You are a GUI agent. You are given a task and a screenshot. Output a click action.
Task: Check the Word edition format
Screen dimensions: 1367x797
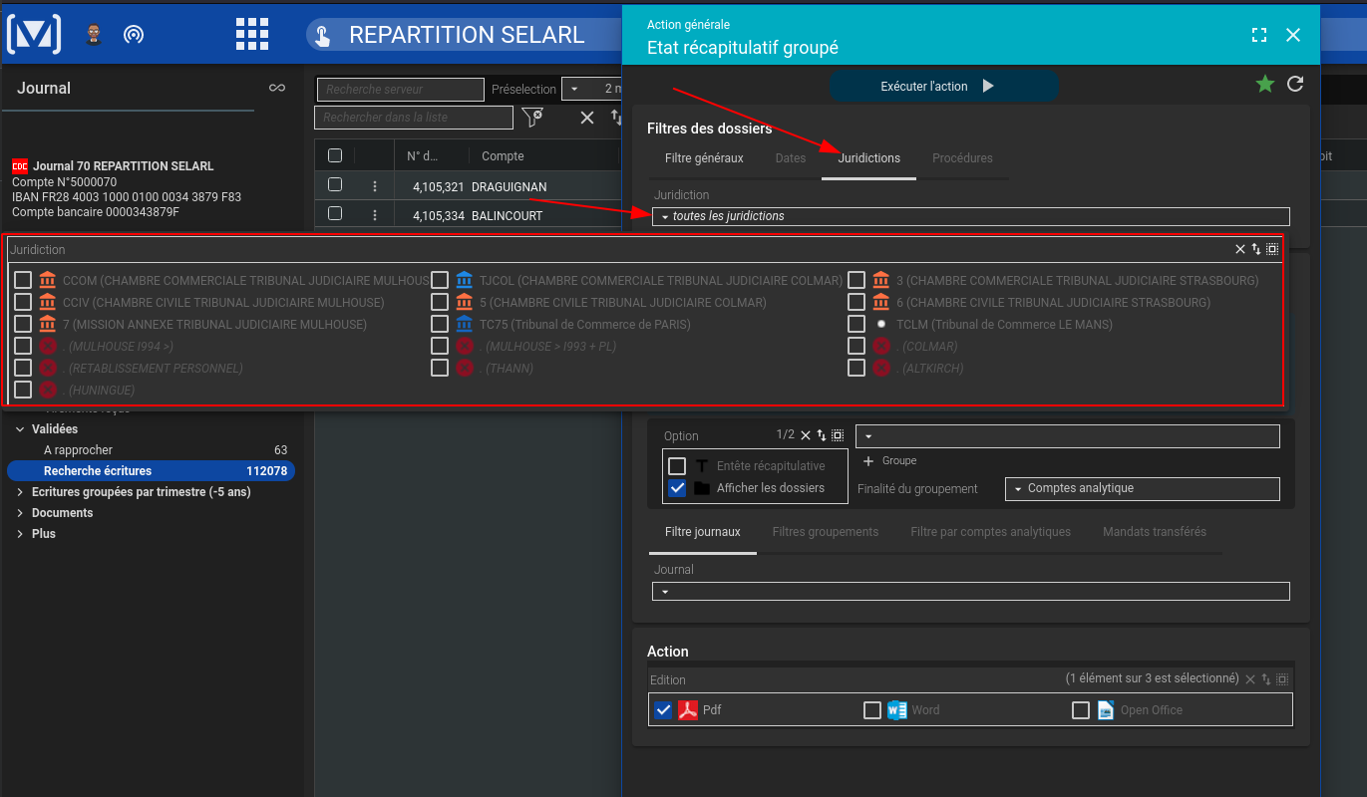click(872, 710)
